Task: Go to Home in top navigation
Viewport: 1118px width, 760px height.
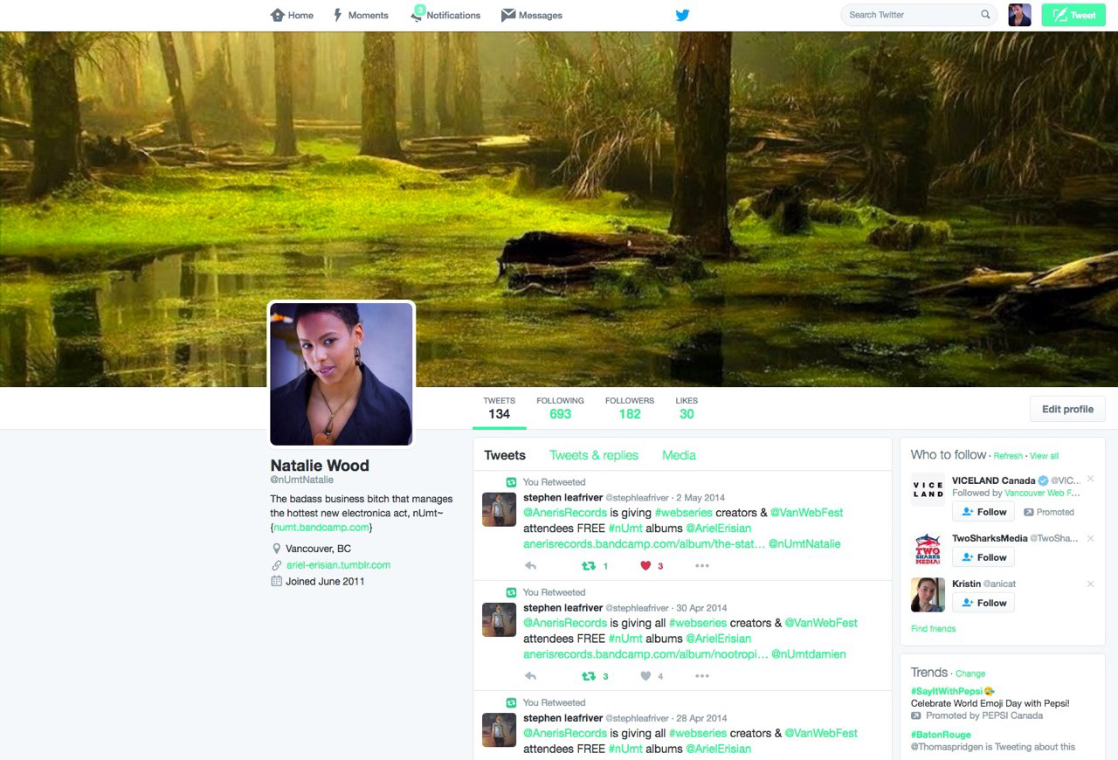Action: pos(292,15)
